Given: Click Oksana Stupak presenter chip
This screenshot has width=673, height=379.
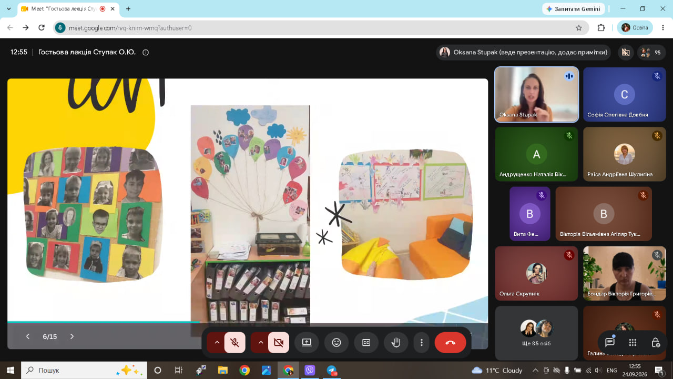Looking at the screenshot, I should pyautogui.click(x=524, y=52).
